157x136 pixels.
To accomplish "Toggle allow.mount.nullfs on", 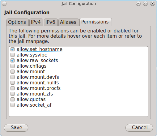I will point(13,83).
